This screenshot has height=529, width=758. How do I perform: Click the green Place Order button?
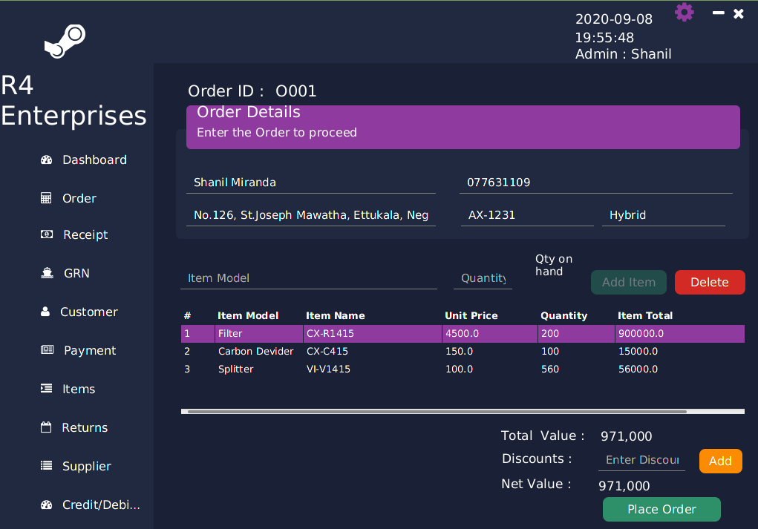[x=661, y=509]
